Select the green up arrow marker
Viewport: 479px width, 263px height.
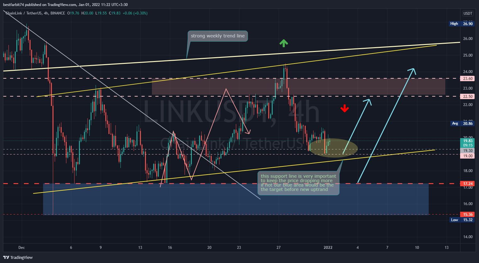(284, 43)
